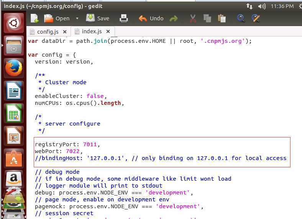Viewport: 302px width, 219px height.
Task: Open Files manager in launcher
Action: (x=14, y=46)
